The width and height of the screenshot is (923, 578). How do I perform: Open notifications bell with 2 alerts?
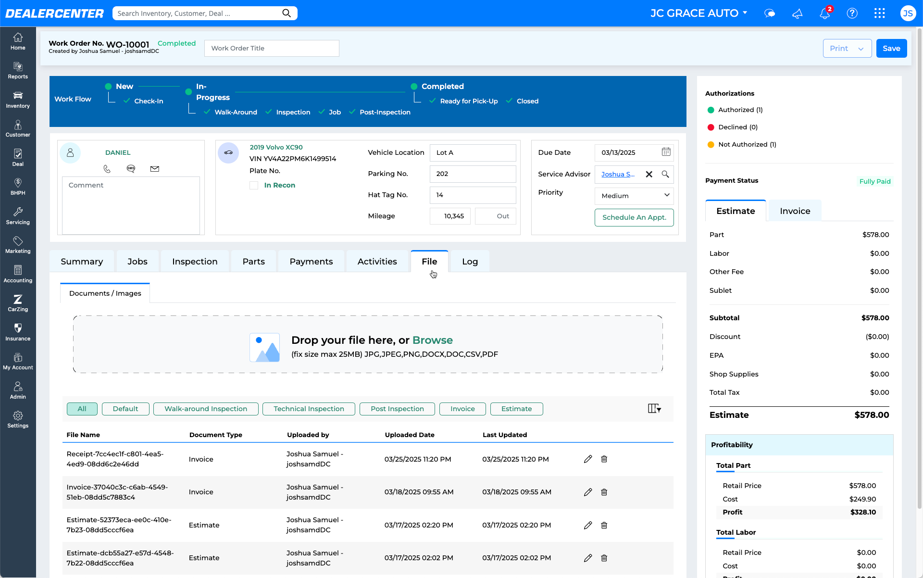click(825, 13)
